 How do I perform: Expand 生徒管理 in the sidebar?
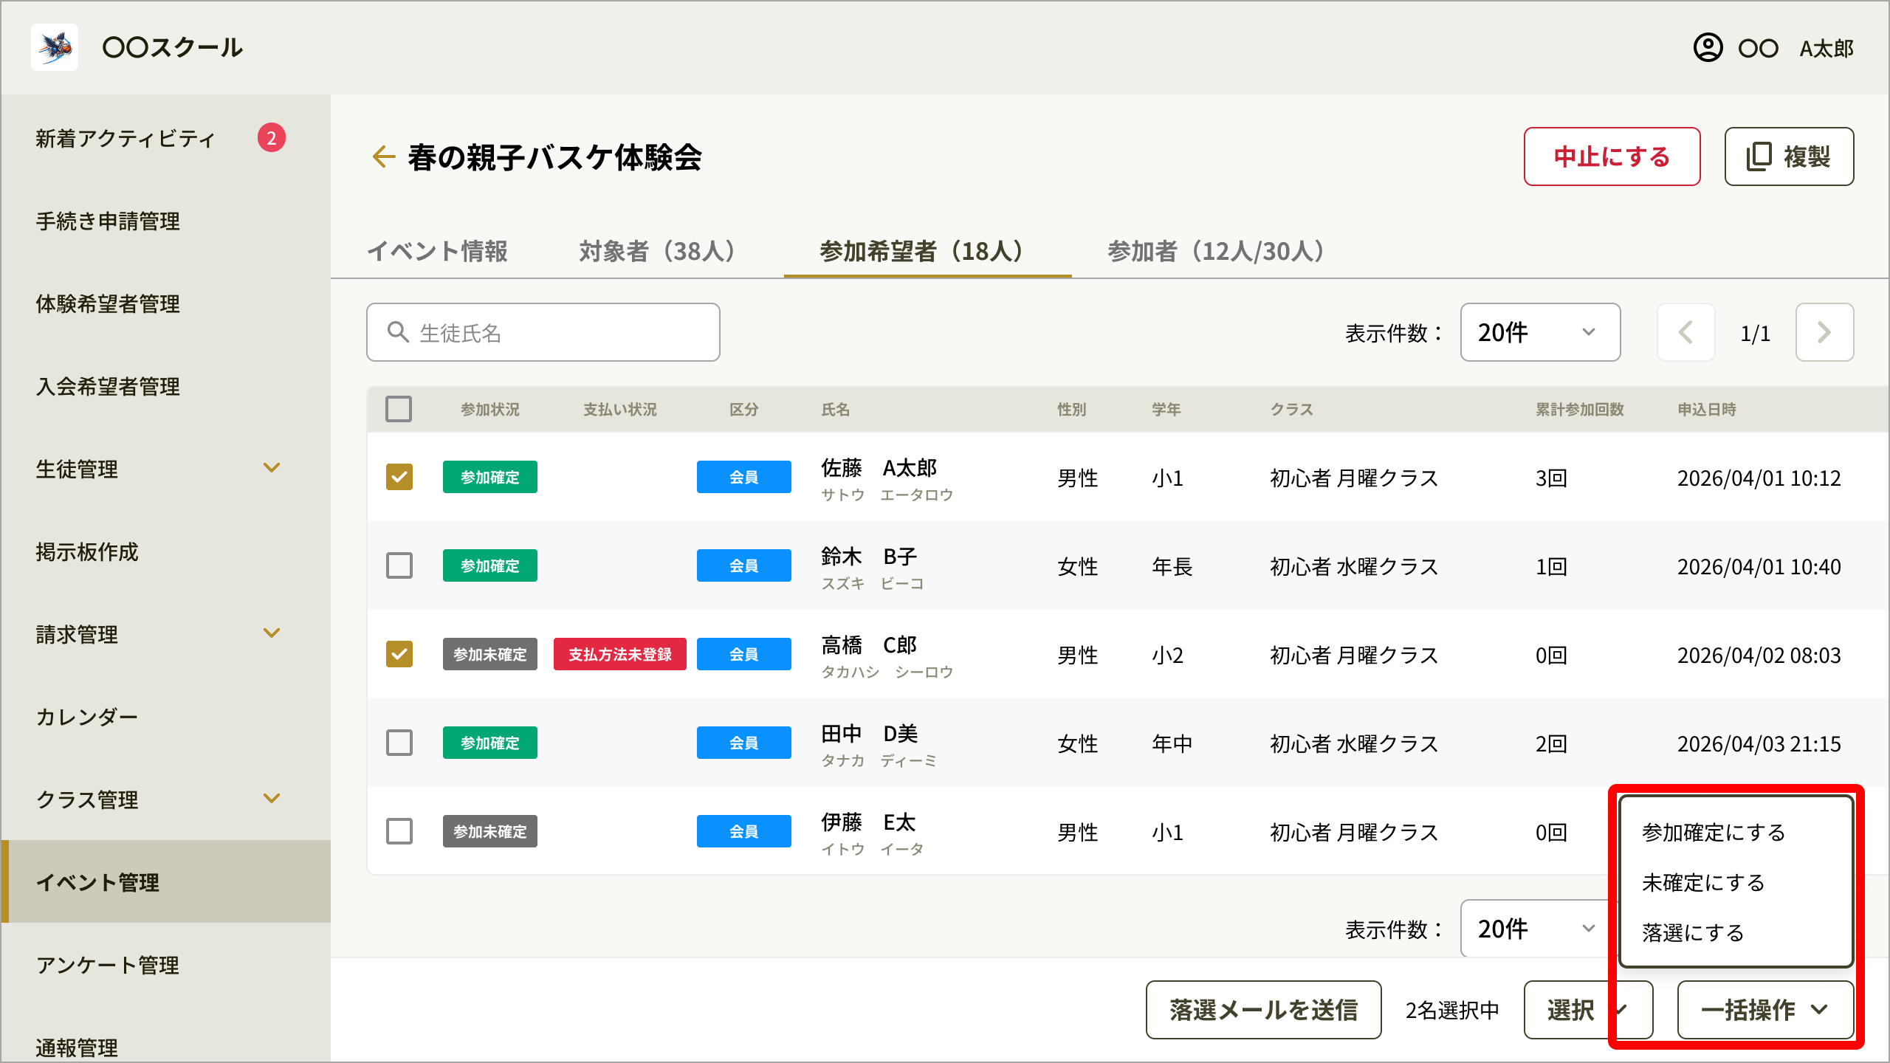click(272, 468)
